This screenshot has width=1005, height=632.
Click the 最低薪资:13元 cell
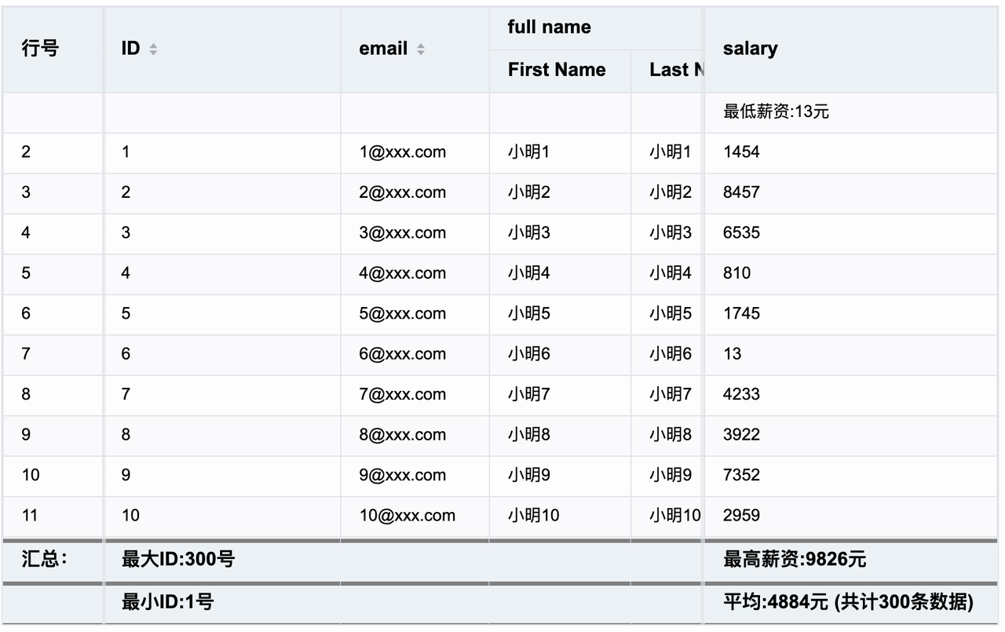click(776, 112)
